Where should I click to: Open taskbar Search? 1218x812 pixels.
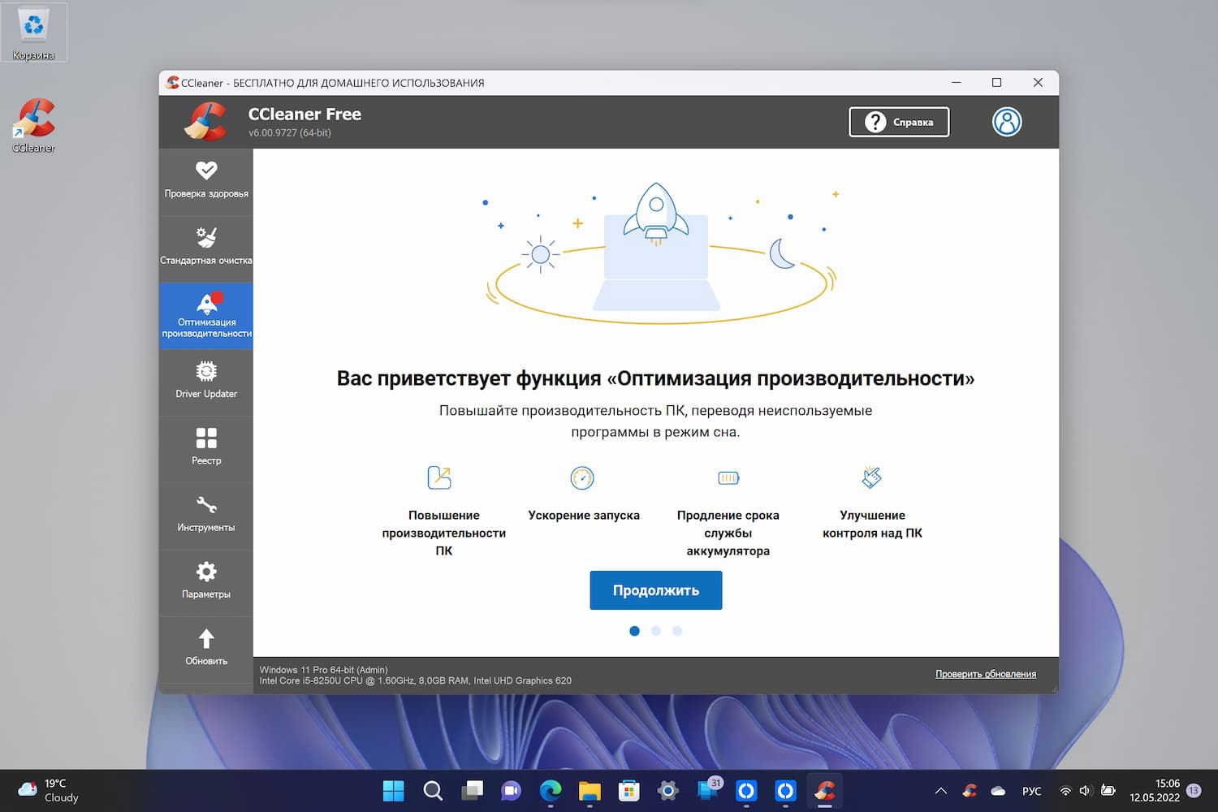pyautogui.click(x=433, y=791)
